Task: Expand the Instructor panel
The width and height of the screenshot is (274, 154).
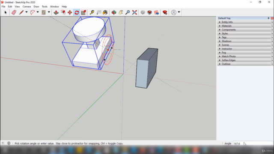Action: pyautogui.click(x=245, y=49)
